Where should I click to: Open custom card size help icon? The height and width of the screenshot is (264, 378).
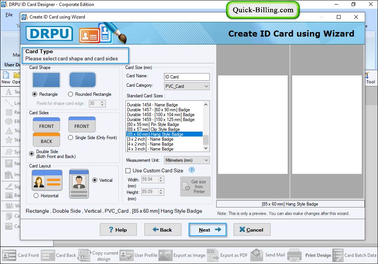tap(192, 170)
